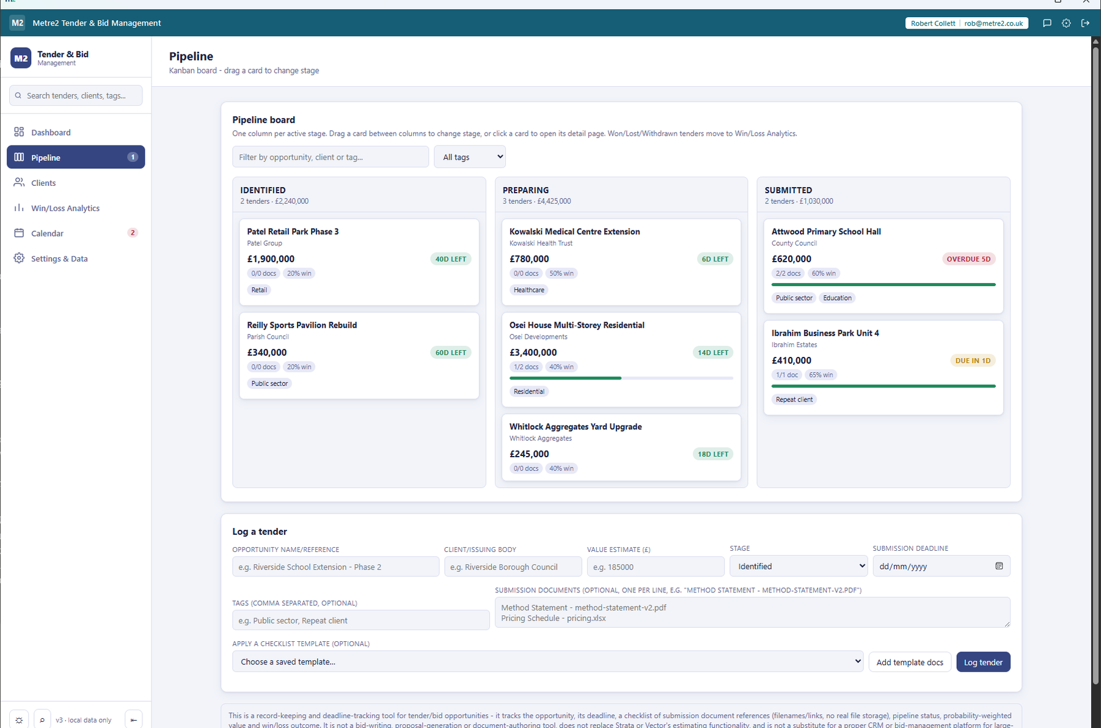The width and height of the screenshot is (1101, 728).
Task: Click the 40D LEFT badge
Action: coord(450,259)
